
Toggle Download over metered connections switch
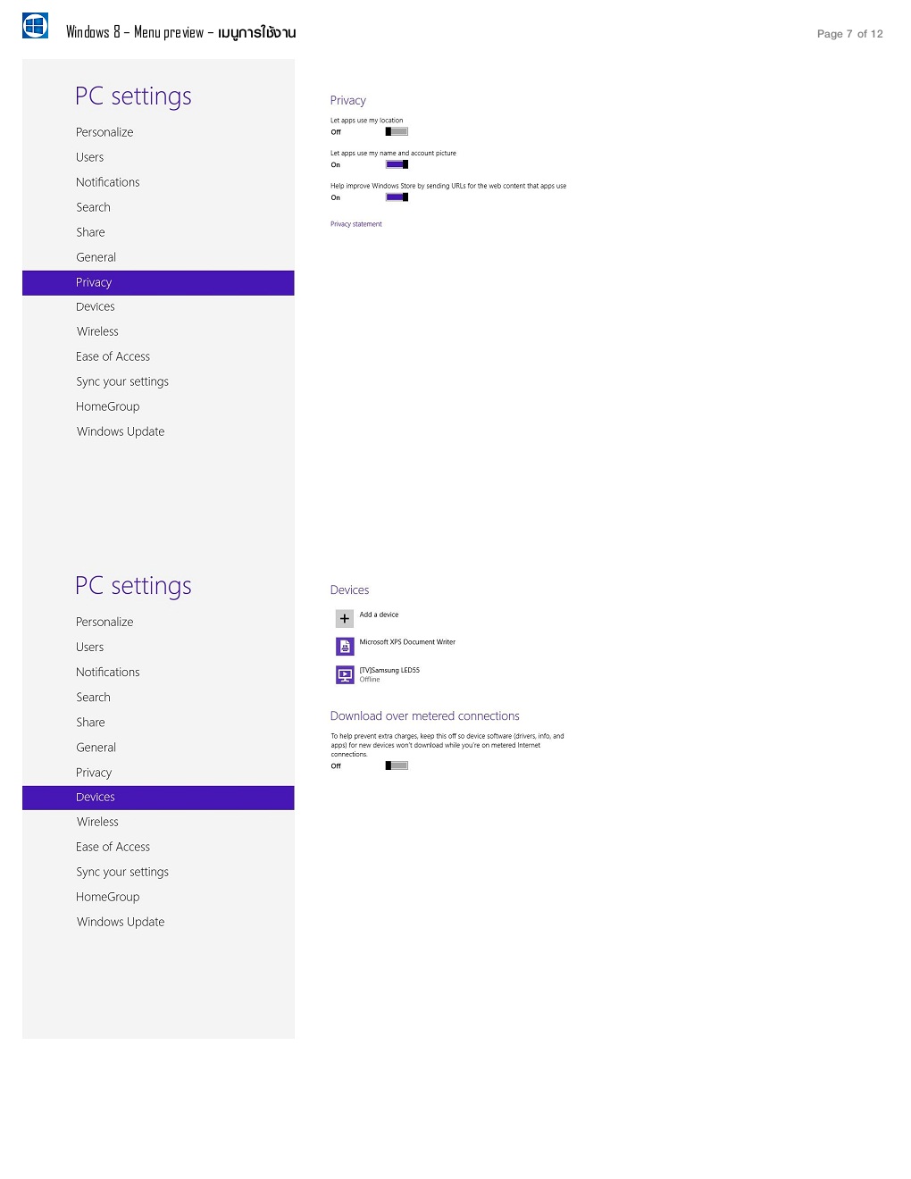point(397,765)
